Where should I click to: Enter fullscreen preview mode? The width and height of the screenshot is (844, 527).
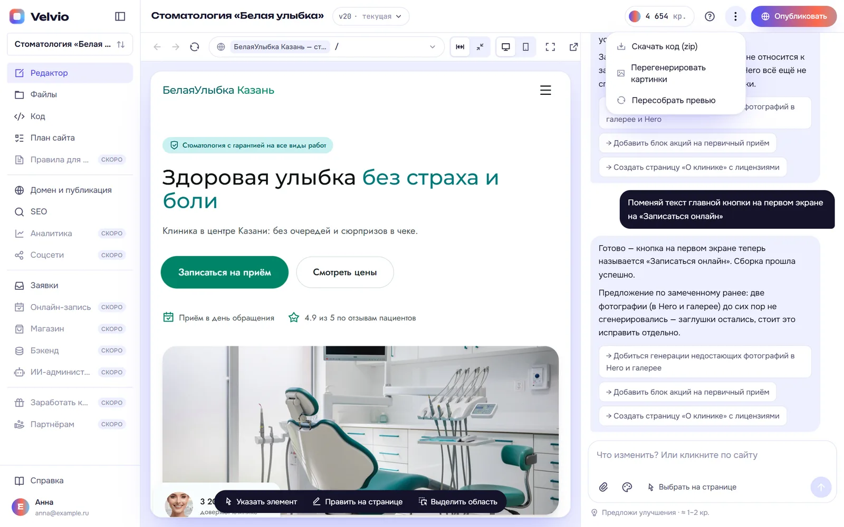pyautogui.click(x=550, y=47)
